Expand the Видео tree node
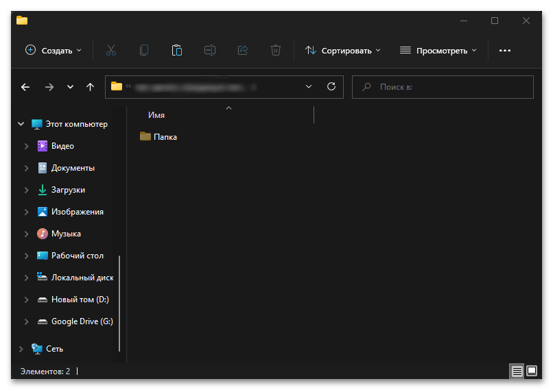The image size is (553, 390). click(x=26, y=146)
